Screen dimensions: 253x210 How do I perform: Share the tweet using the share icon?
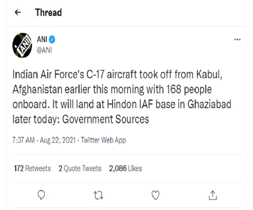tap(213, 194)
